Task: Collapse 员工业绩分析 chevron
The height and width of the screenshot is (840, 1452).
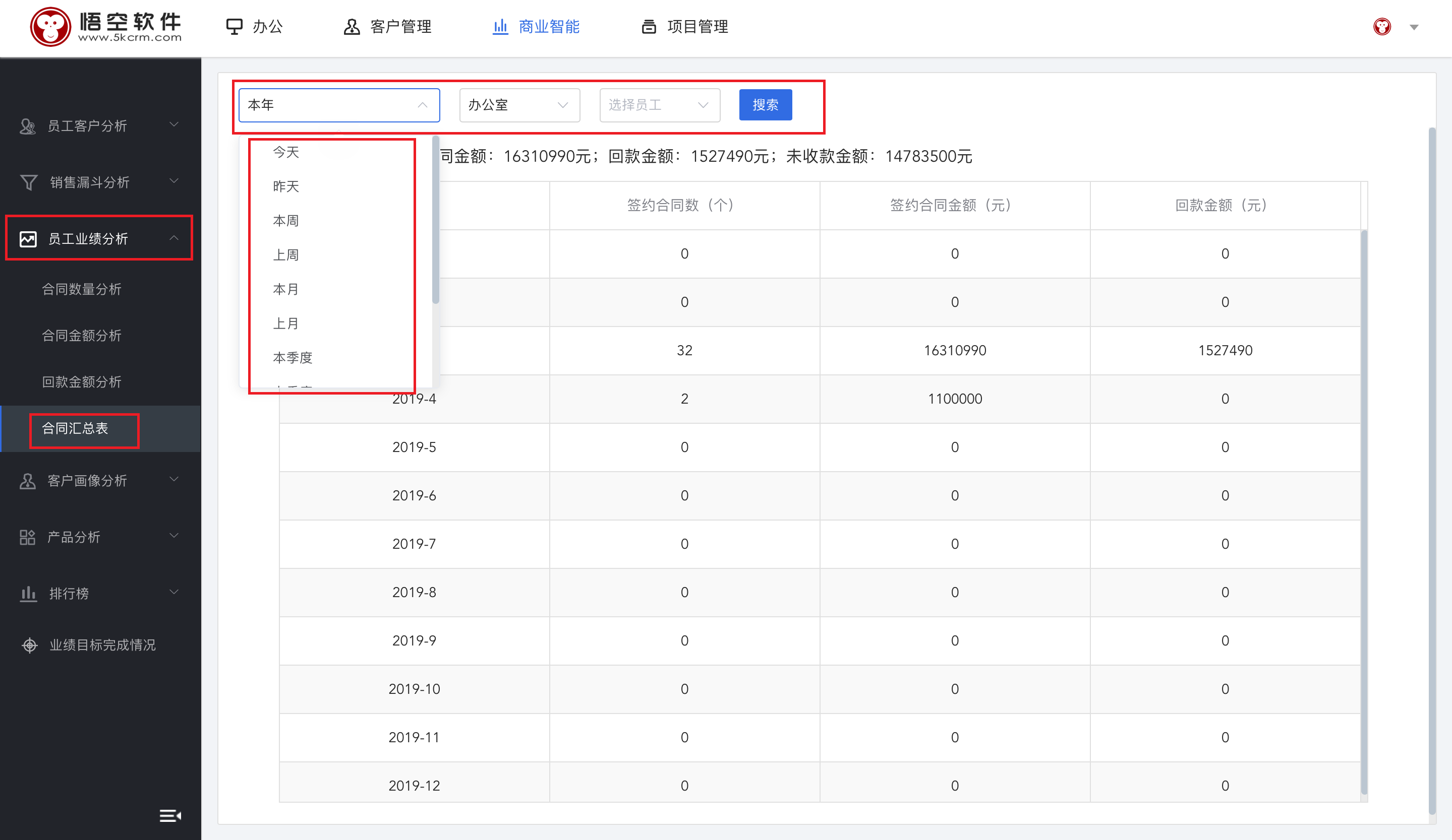Action: pos(174,238)
